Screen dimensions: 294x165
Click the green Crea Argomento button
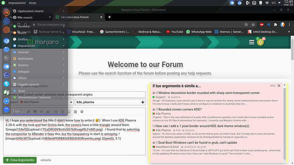click(20, 160)
